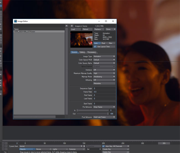Viewport: 180px width, 153px height.
Task: Click the Start Frame field
Action: (x=104, y=104)
